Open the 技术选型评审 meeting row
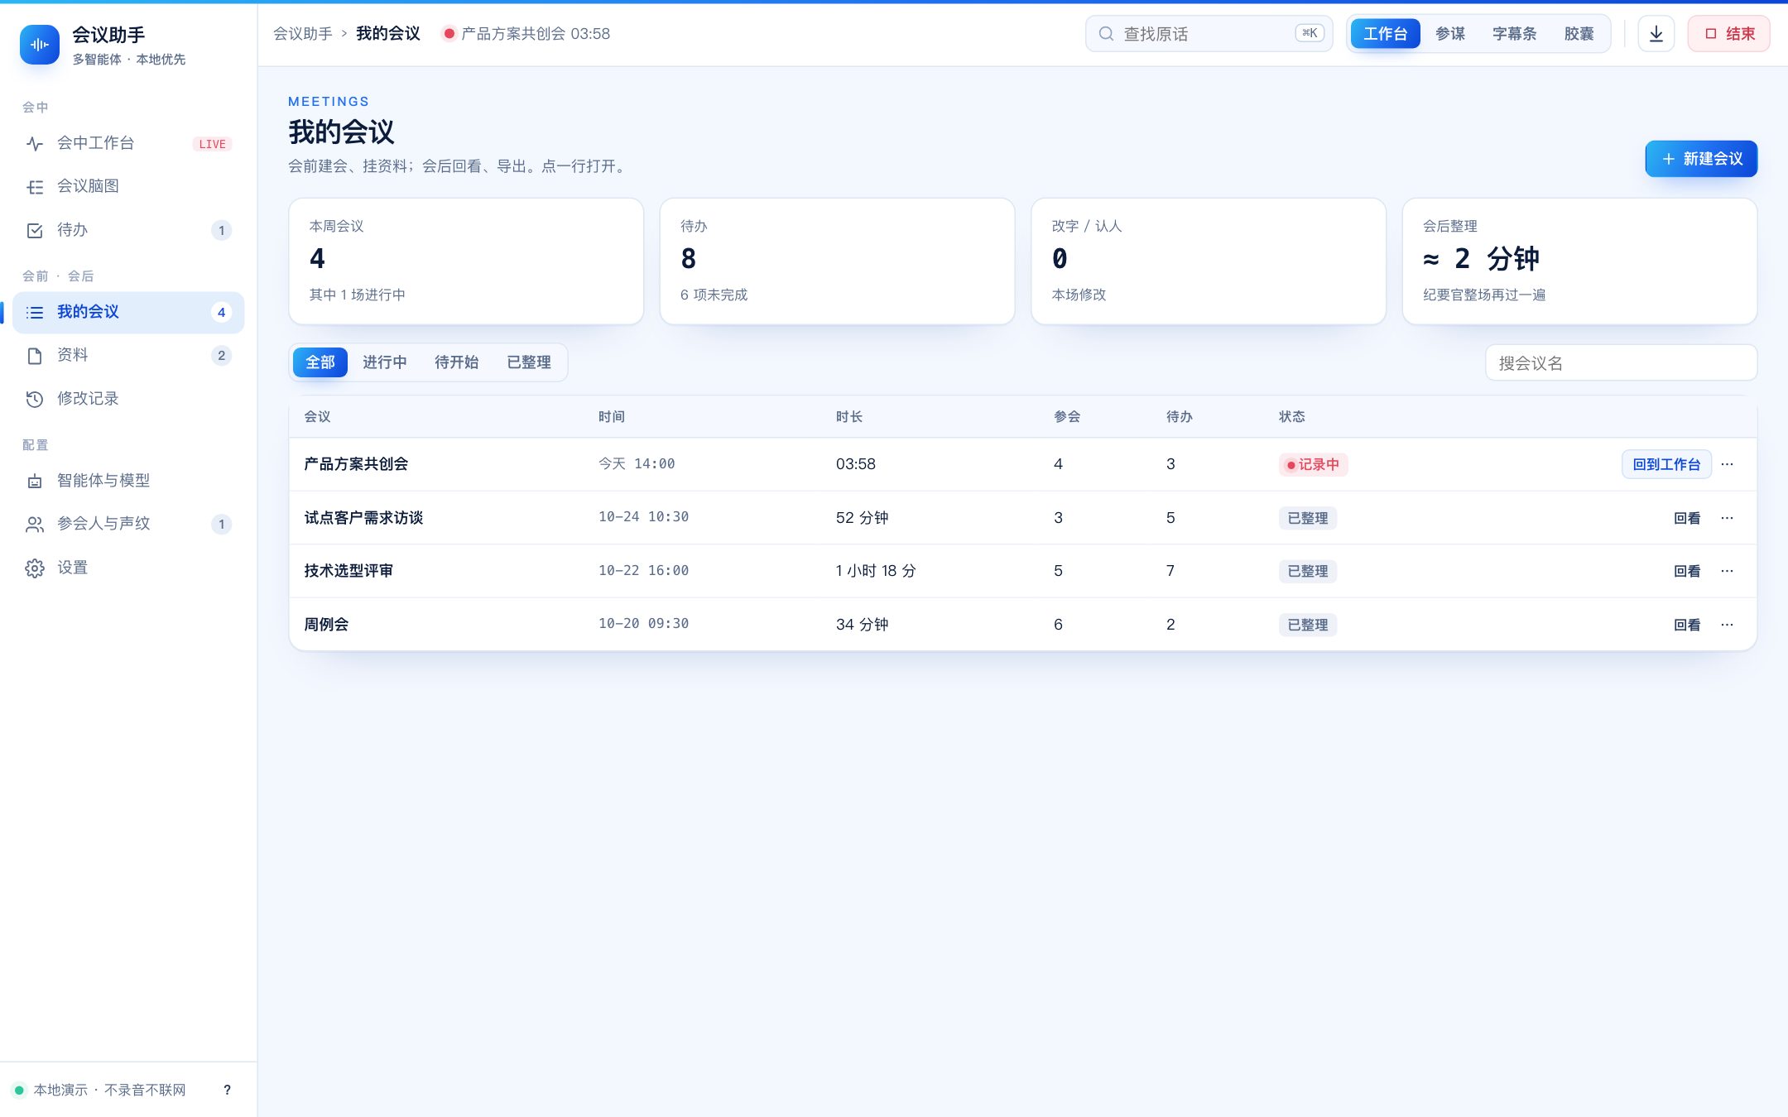This screenshot has width=1788, height=1117. (1022, 571)
